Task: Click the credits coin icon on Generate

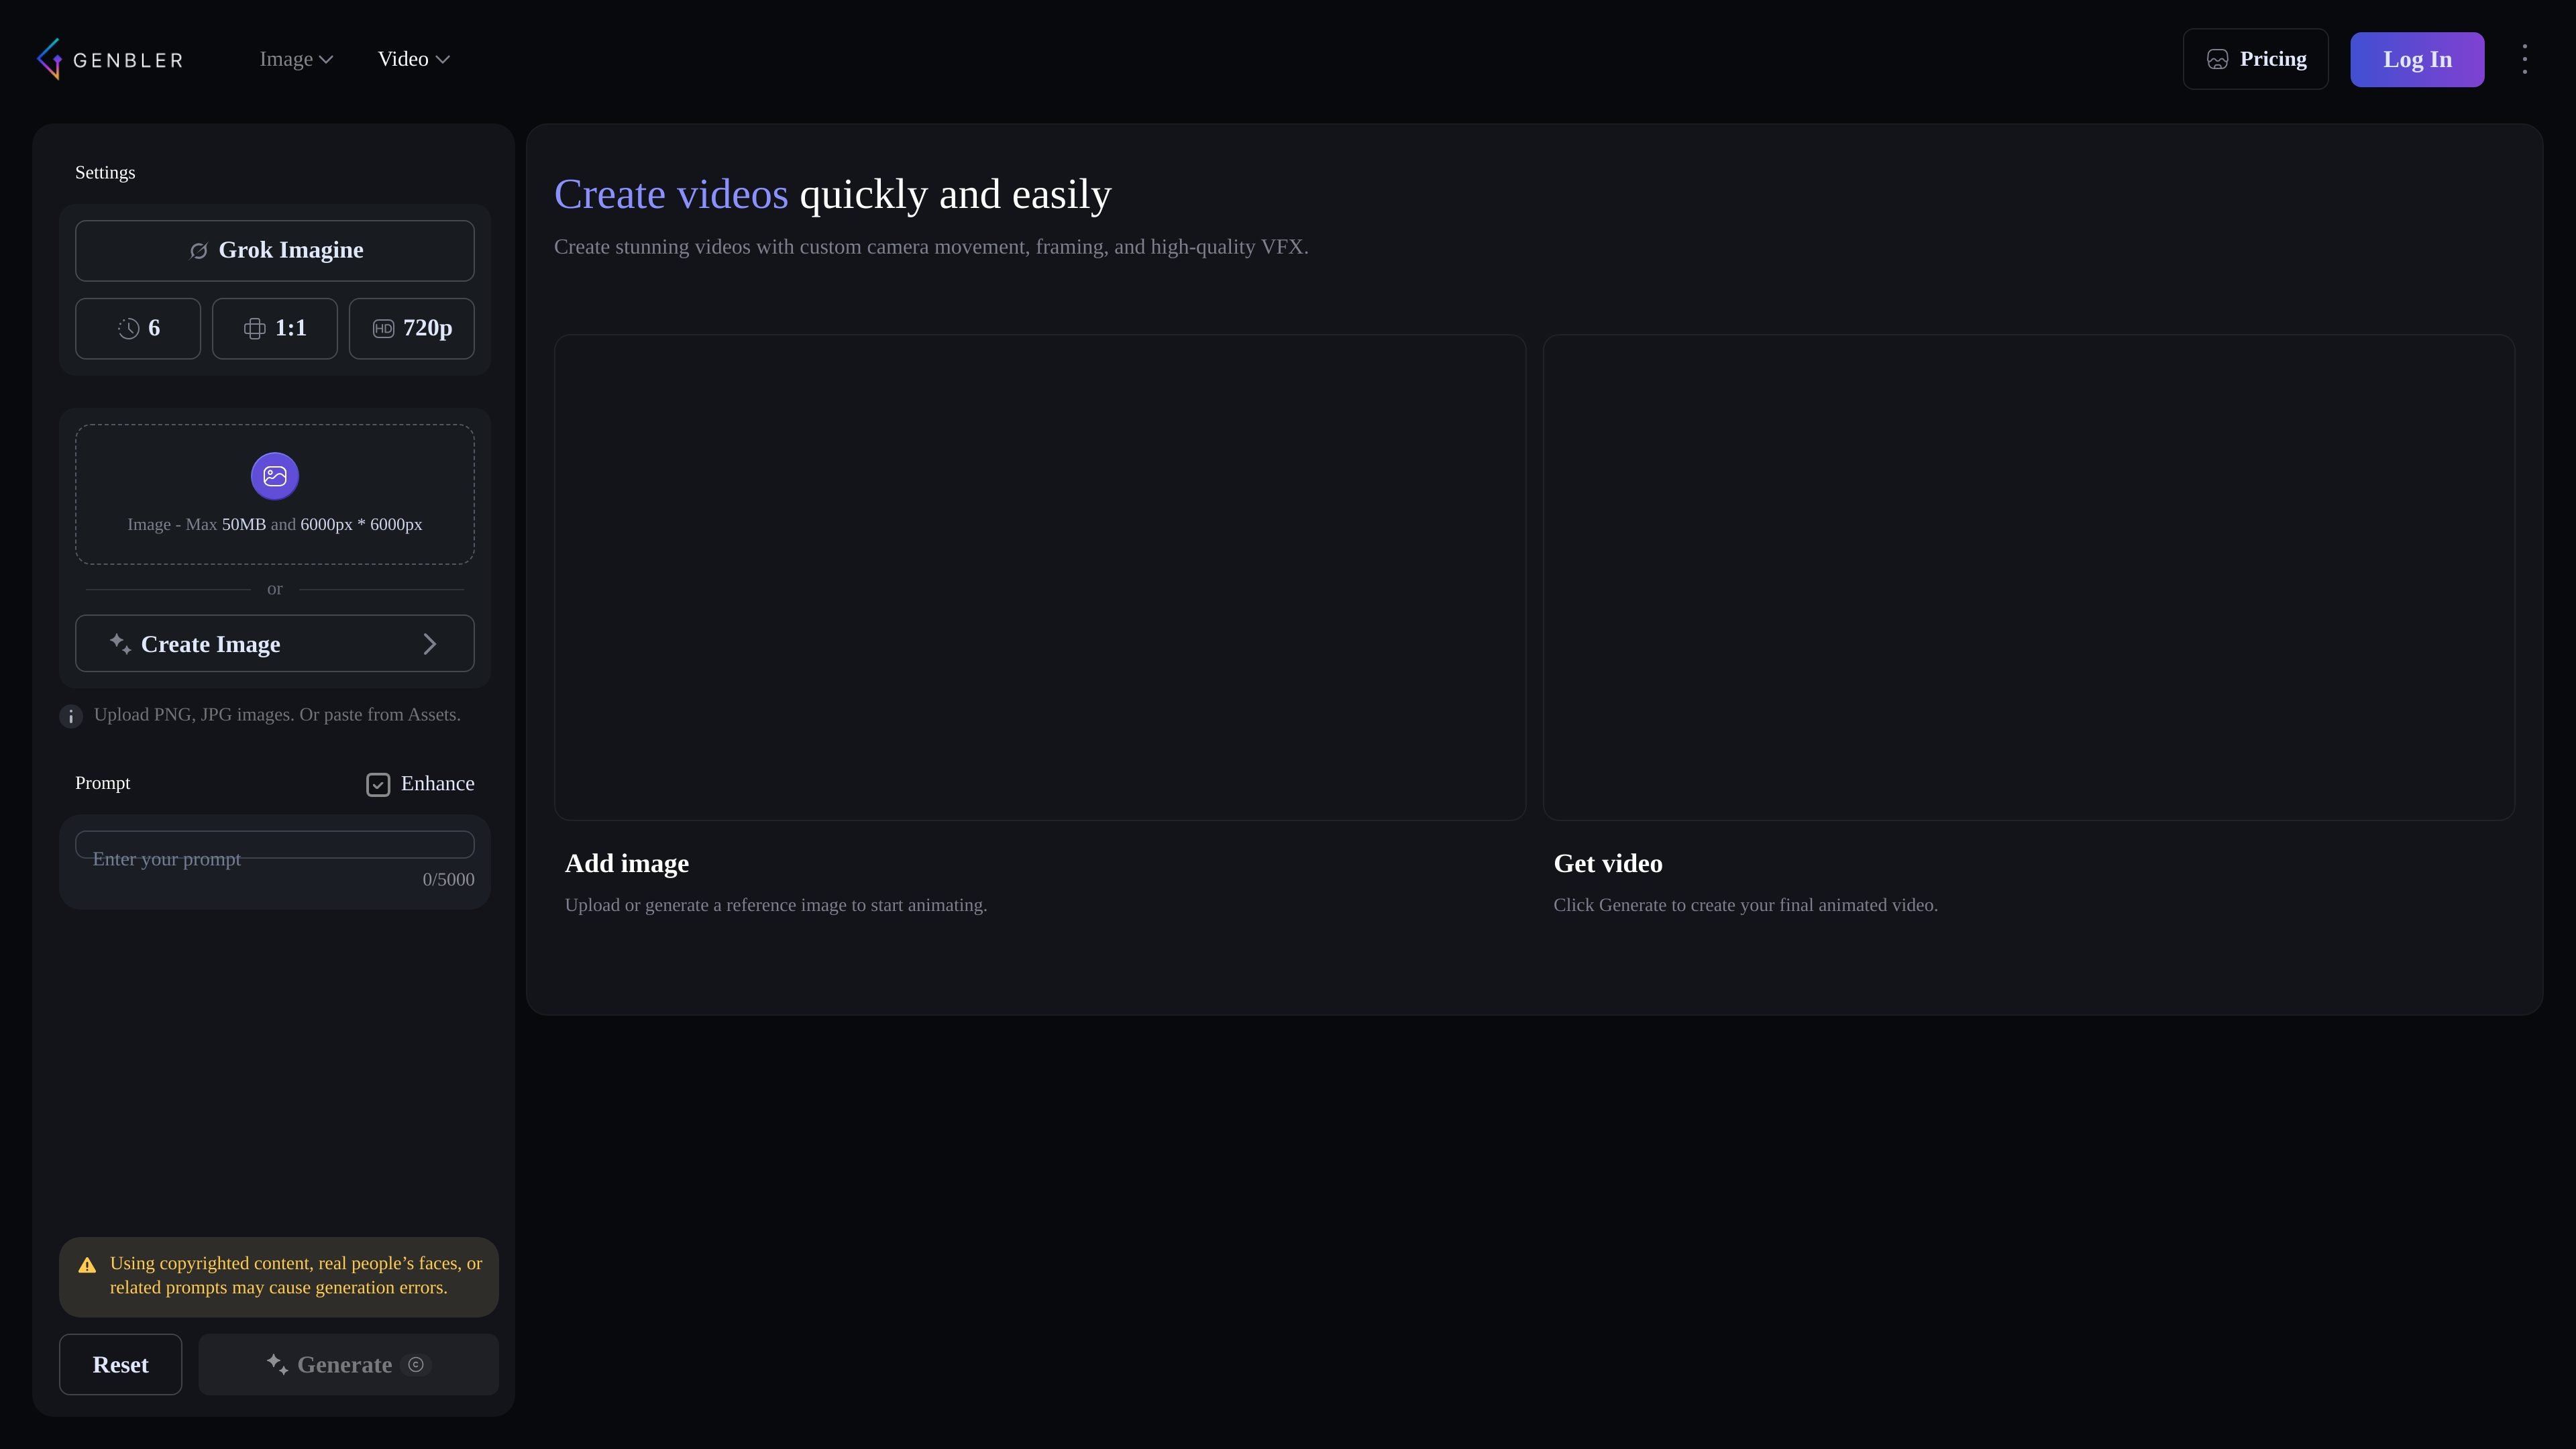Action: pyautogui.click(x=416, y=1365)
